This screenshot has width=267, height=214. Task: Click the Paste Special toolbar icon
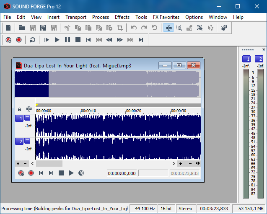tap(99, 28)
